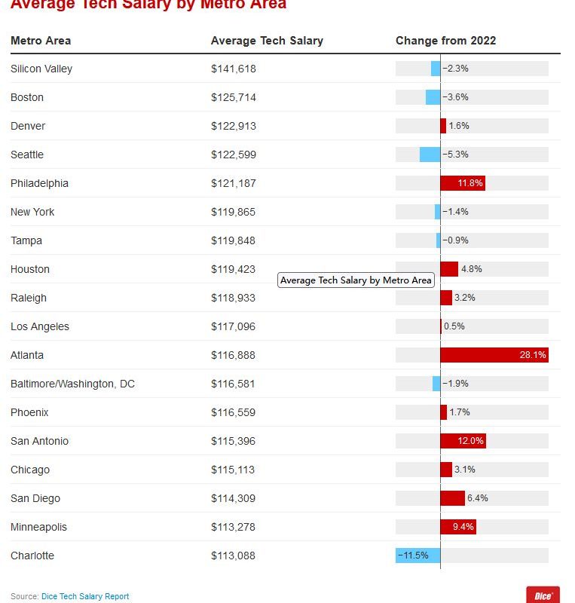Click the Change from 2022 column header
Viewport: 575px width, 603px height.
[x=445, y=41]
